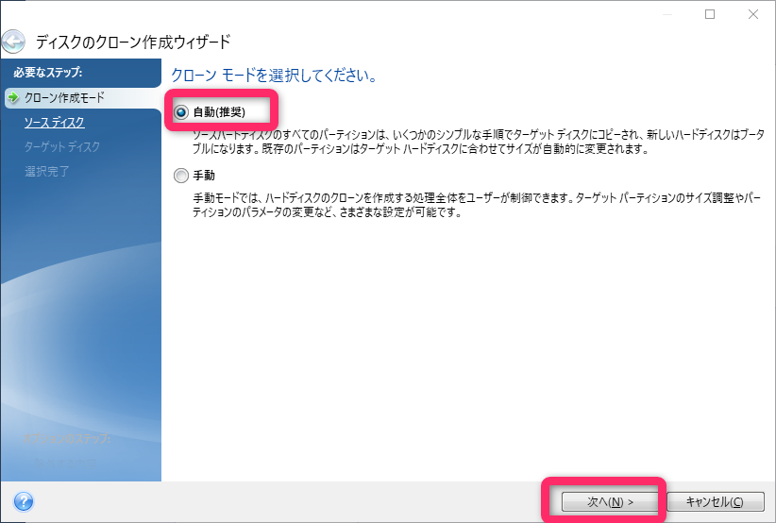Viewport: 776px width, 523px height.
Task: Click the キャンセル(C) button
Action: pos(716,501)
